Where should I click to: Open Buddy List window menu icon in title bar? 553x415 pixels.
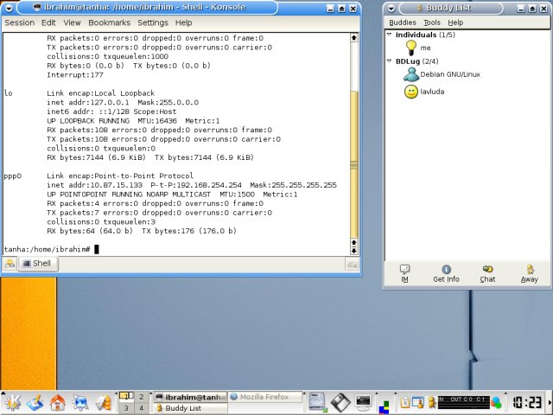(x=391, y=8)
